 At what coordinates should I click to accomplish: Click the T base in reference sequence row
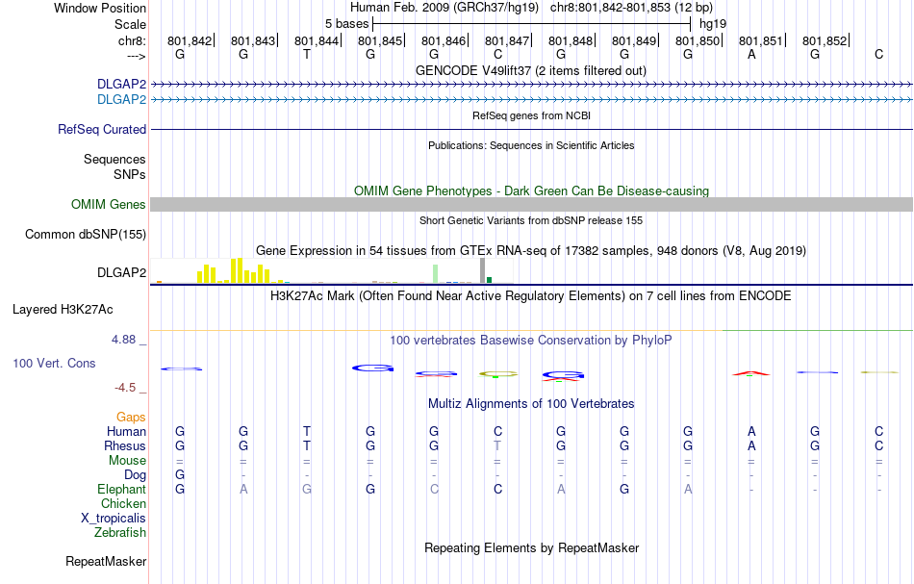point(307,55)
